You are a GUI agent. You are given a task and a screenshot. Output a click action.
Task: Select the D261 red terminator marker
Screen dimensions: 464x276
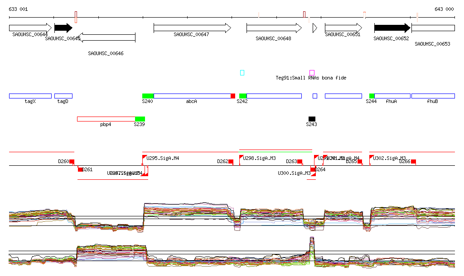tap(80, 169)
